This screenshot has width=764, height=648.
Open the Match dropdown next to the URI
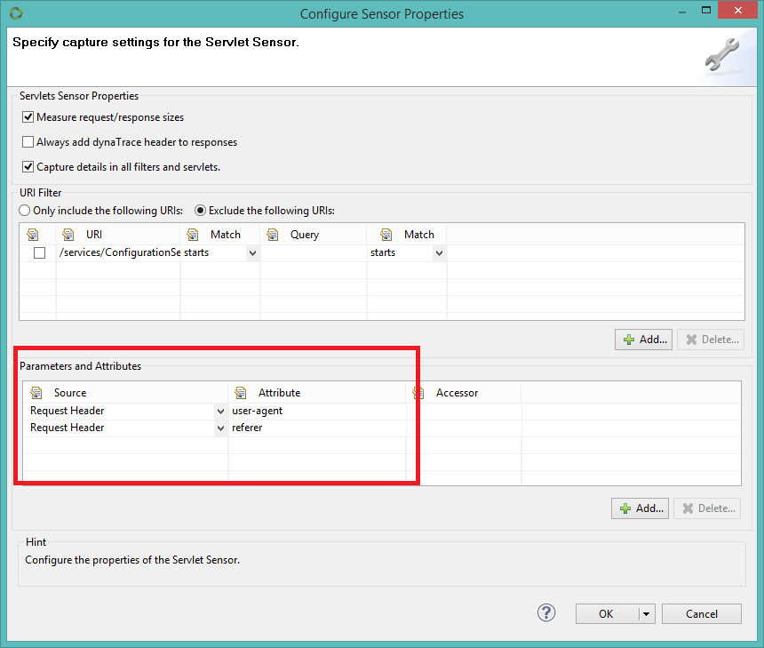point(251,252)
